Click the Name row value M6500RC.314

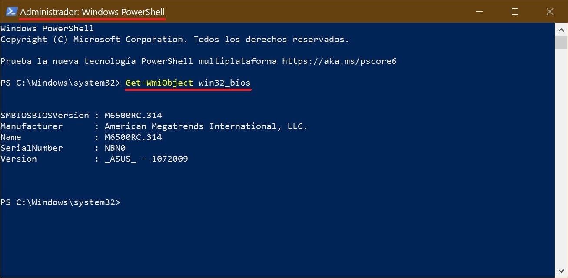click(133, 137)
